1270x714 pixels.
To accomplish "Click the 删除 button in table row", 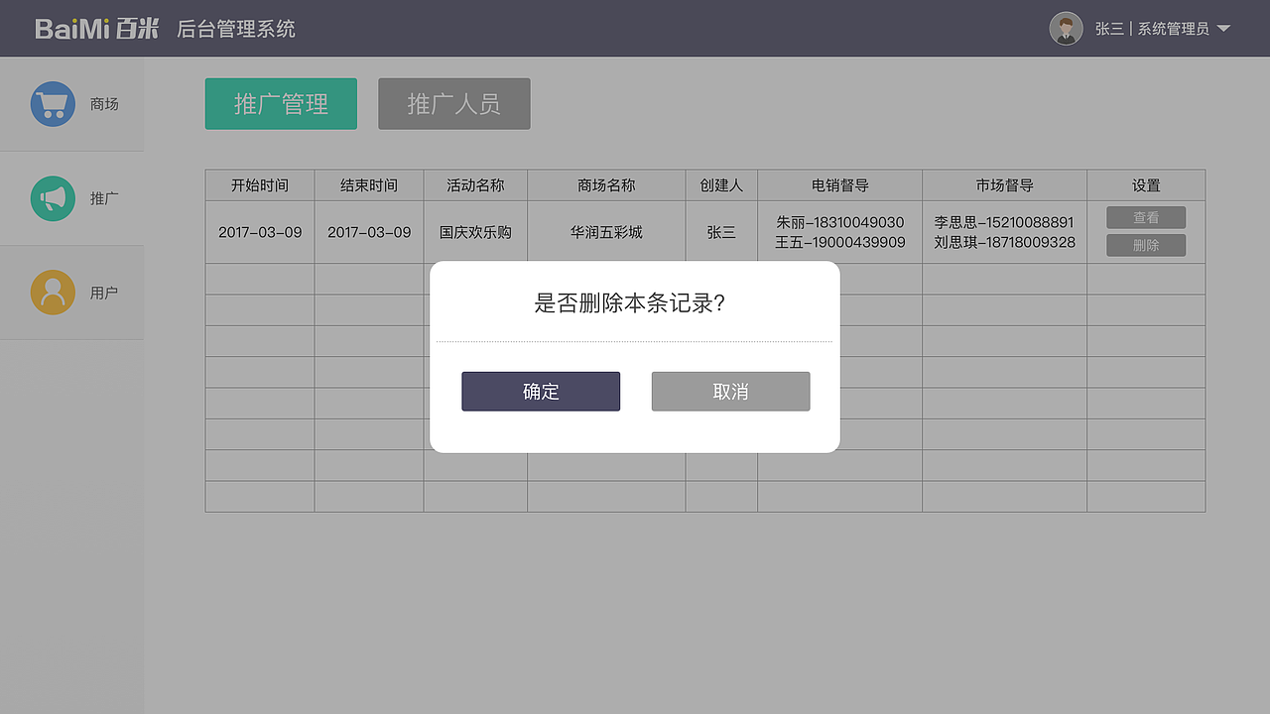I will pyautogui.click(x=1146, y=245).
